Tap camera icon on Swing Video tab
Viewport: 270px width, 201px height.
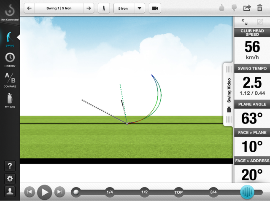(x=229, y=110)
